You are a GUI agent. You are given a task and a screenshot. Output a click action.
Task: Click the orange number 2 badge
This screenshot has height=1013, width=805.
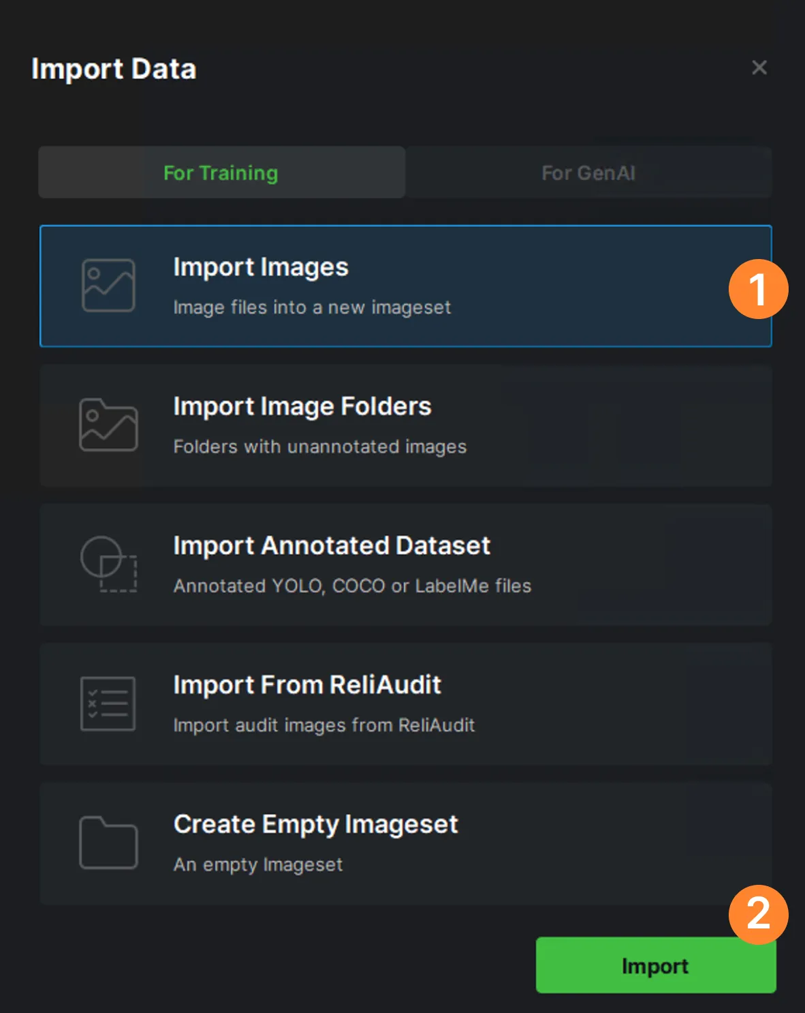click(x=758, y=914)
